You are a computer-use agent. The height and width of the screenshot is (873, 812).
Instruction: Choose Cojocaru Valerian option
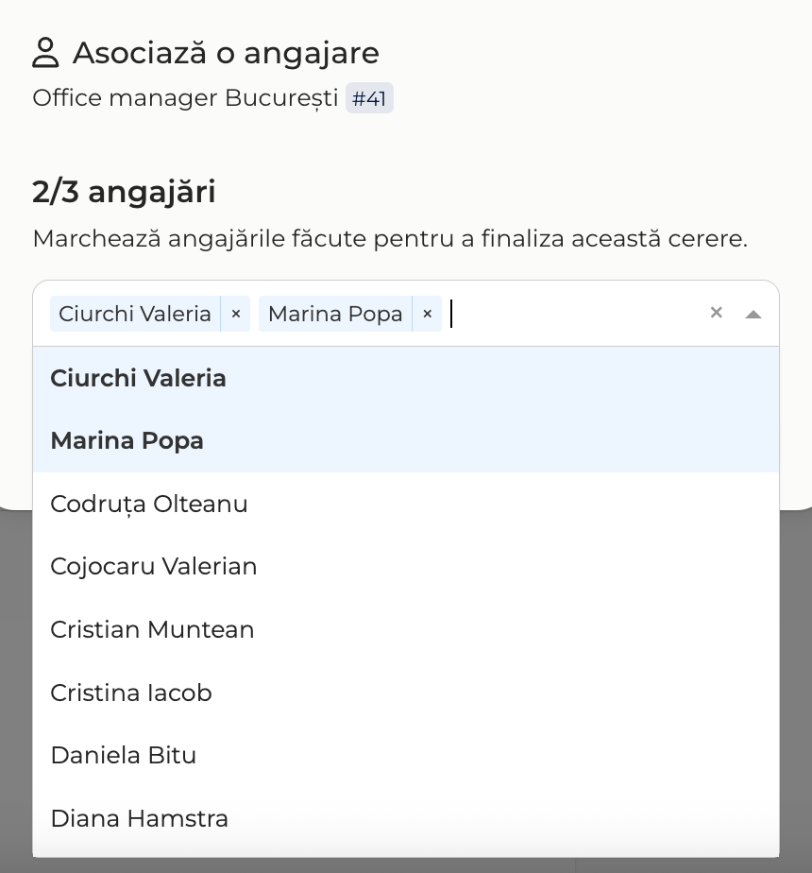[406, 567]
